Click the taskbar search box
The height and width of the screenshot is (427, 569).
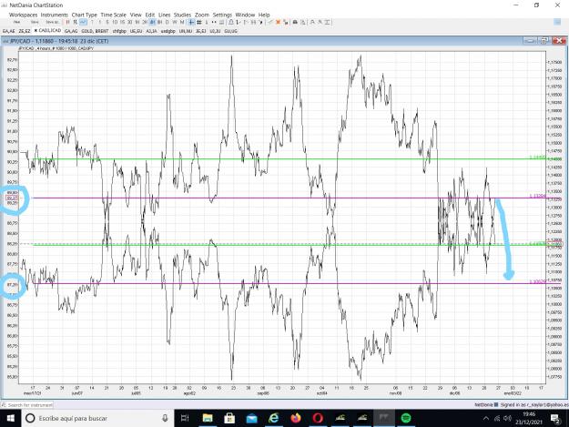(x=97, y=418)
